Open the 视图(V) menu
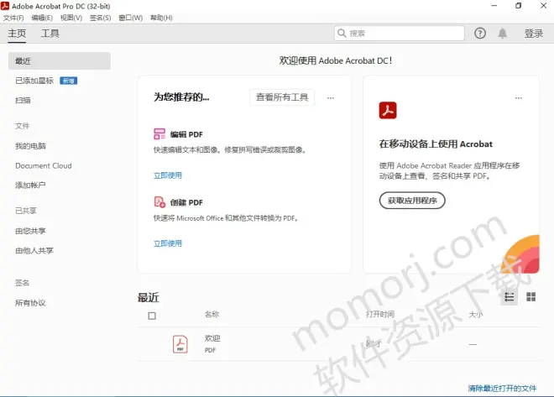 (x=71, y=18)
